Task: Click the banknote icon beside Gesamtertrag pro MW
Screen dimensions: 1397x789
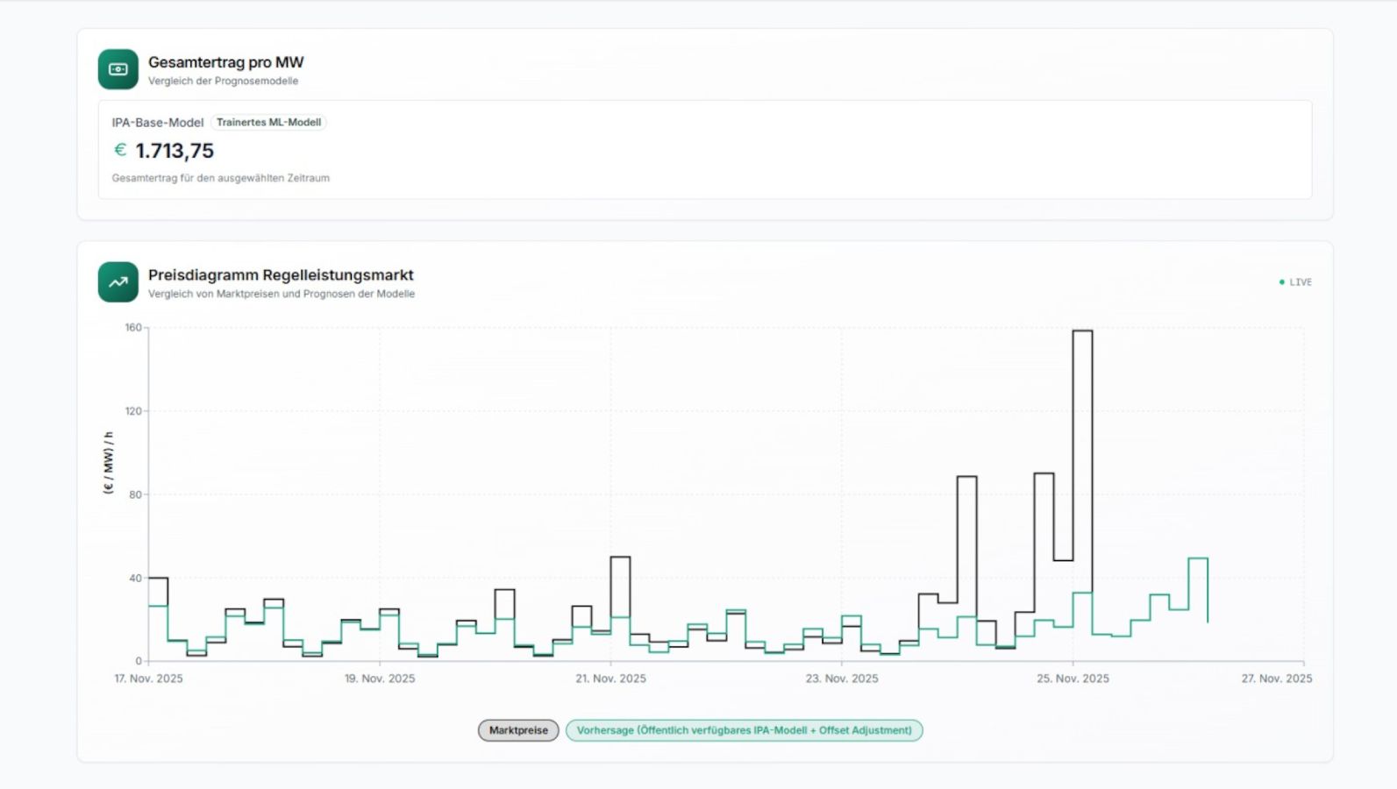Action: click(x=118, y=69)
